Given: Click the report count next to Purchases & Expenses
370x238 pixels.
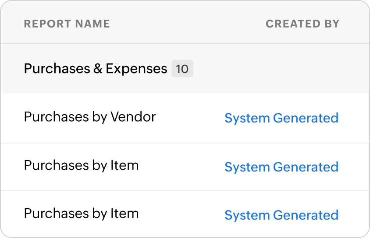Looking at the screenshot, I should point(182,69).
